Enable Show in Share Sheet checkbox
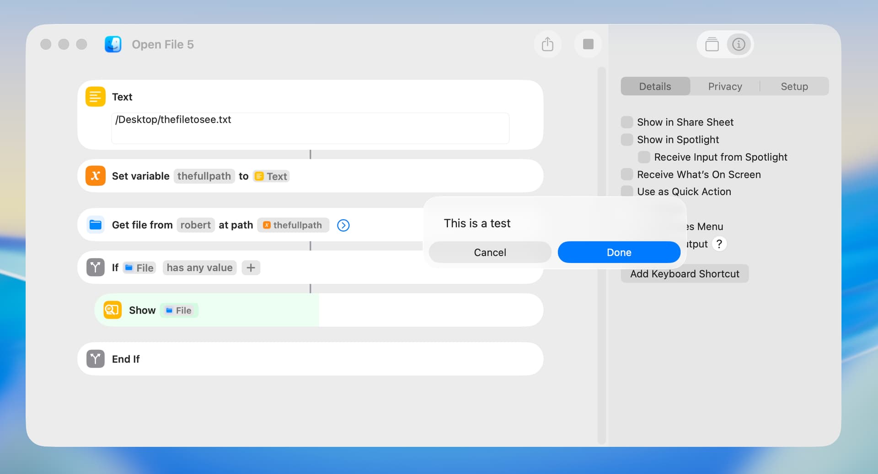878x474 pixels. click(627, 122)
